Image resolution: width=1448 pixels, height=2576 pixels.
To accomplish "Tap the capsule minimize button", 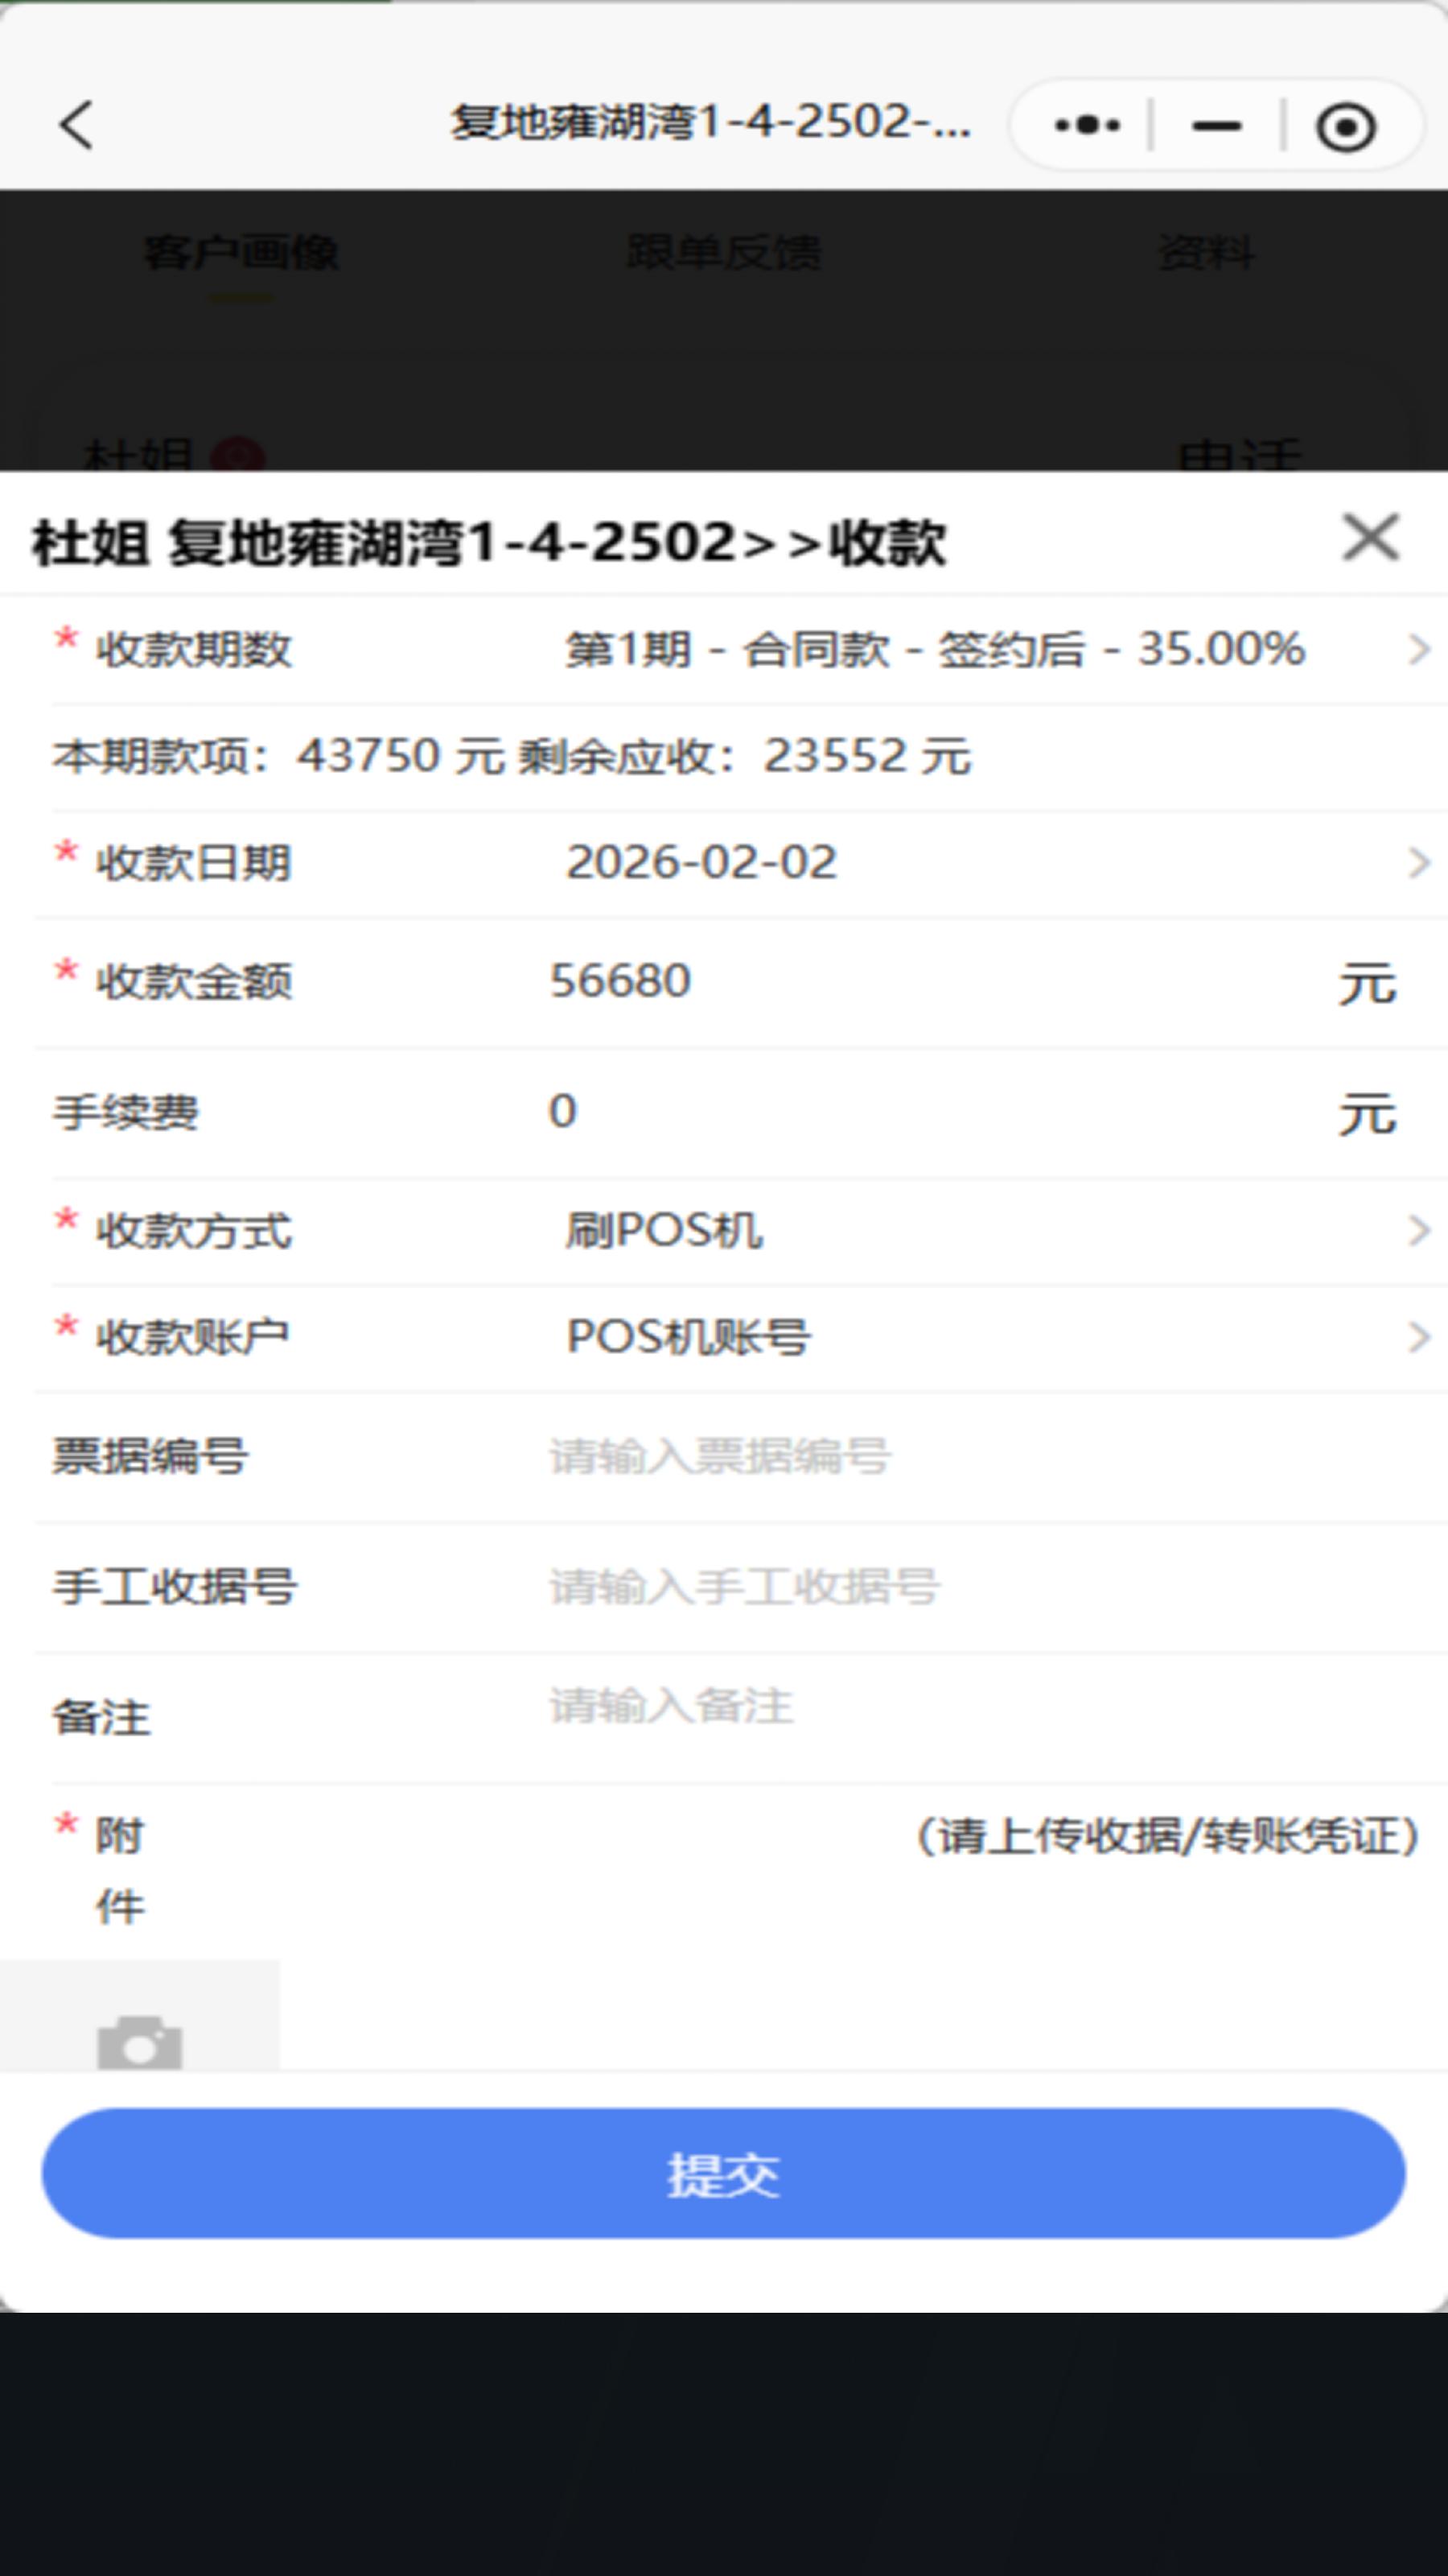I will tap(1216, 124).
